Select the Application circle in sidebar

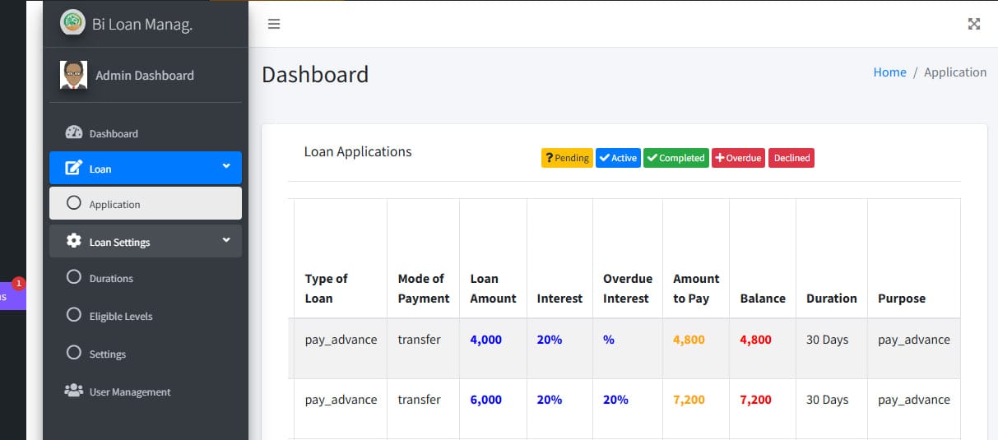pyautogui.click(x=74, y=204)
